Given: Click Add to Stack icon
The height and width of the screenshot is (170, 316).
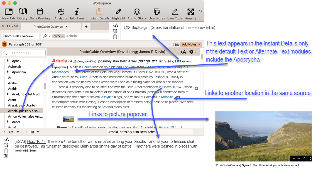Looking at the screenshot, I should (x=137, y=12).
